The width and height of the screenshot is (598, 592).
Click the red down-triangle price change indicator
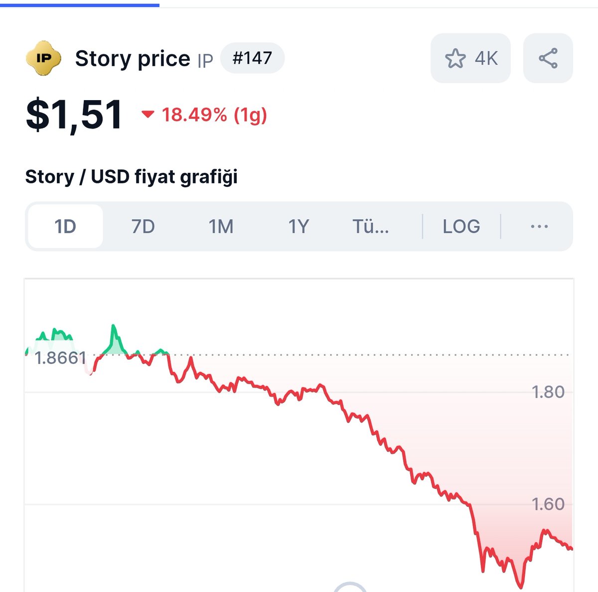point(148,115)
